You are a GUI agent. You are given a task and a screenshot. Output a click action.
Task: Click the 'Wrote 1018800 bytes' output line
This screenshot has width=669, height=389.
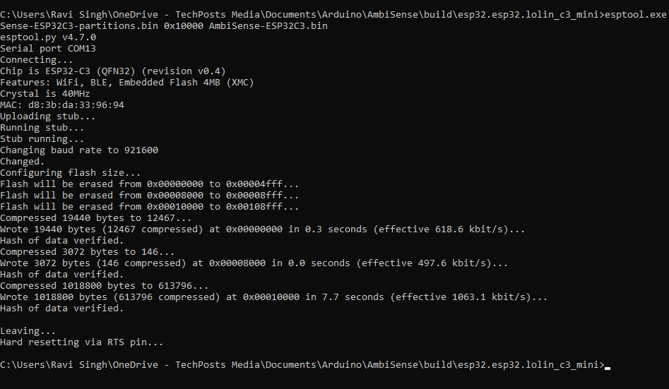pyautogui.click(x=273, y=297)
